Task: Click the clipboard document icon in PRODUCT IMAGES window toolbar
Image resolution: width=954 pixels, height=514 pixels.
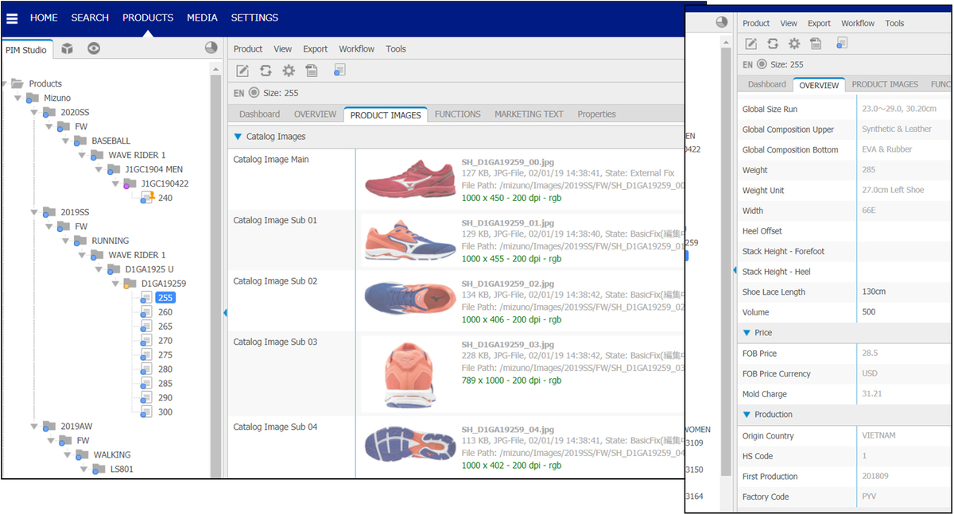Action: pyautogui.click(x=312, y=71)
